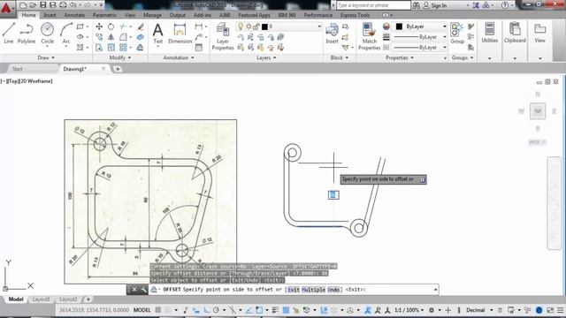This screenshot has width=566, height=318.
Task: Click the black object color swatch
Action: 399,26
